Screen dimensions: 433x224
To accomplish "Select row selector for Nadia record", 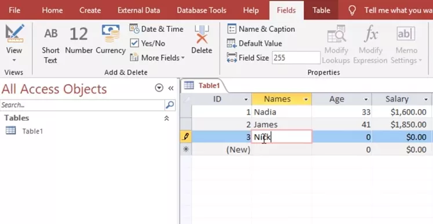I will coord(186,112).
